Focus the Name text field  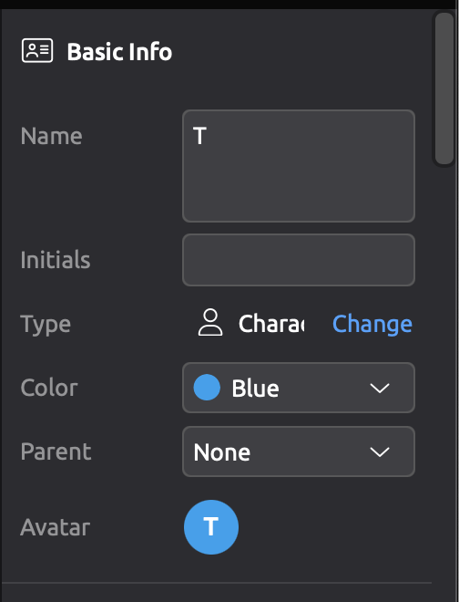299,166
